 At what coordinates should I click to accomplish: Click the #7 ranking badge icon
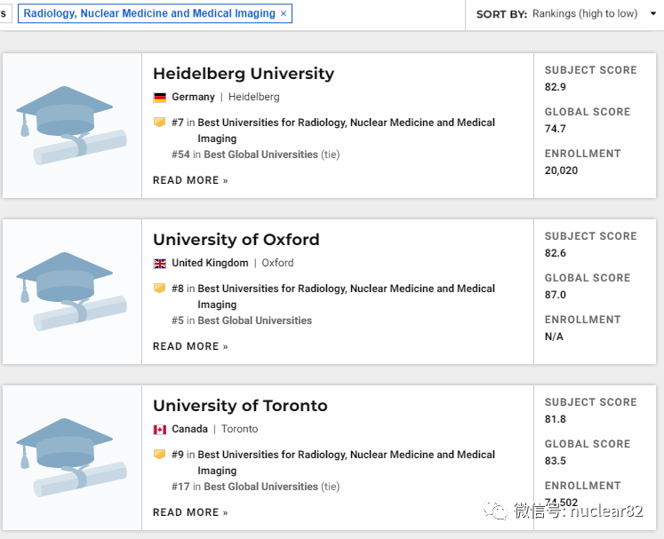[160, 123]
